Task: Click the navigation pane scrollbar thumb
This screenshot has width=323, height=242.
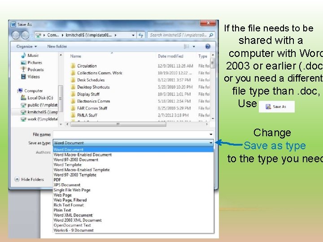Action: coord(61,98)
